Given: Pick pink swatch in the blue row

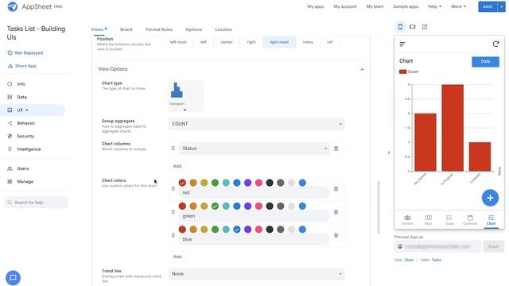Looking at the screenshot, I should 258,230.
